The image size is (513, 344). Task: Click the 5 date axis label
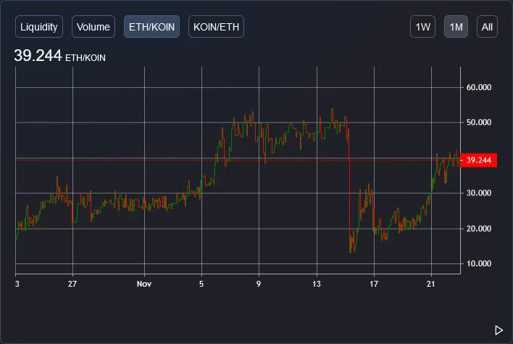[201, 284]
